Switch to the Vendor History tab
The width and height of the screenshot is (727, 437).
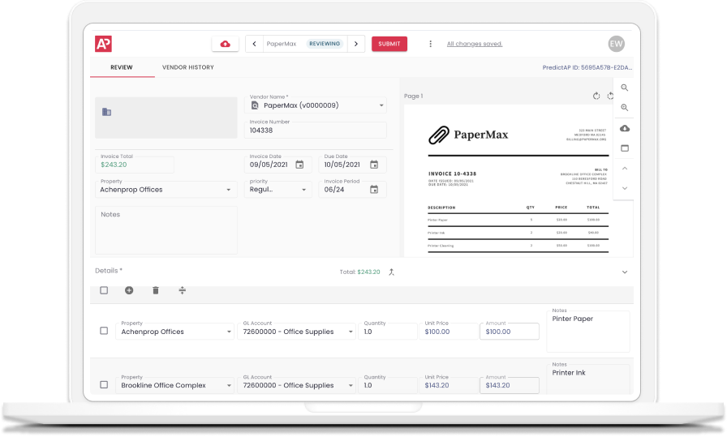tap(187, 67)
